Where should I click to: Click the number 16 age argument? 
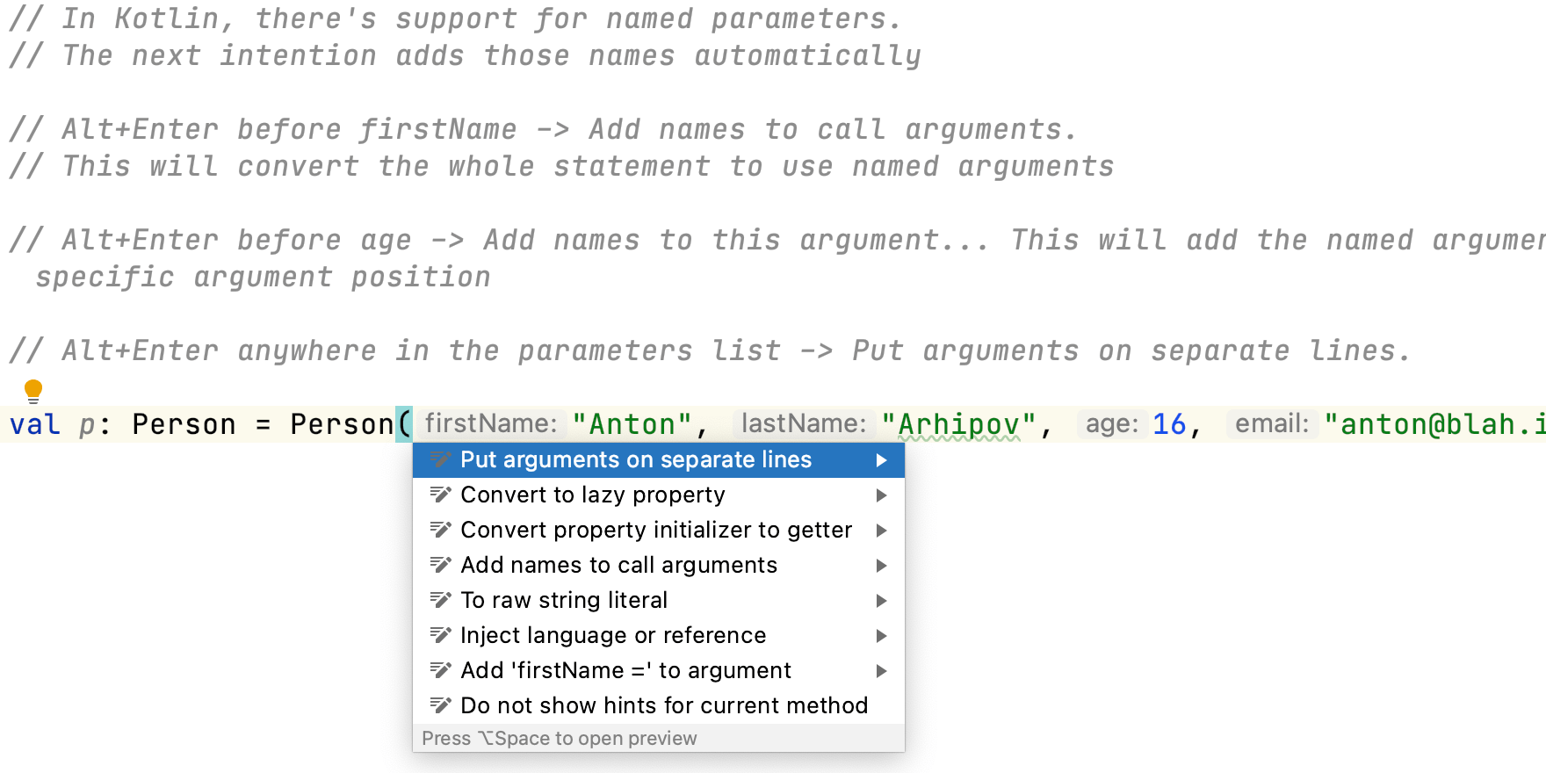tap(1169, 425)
